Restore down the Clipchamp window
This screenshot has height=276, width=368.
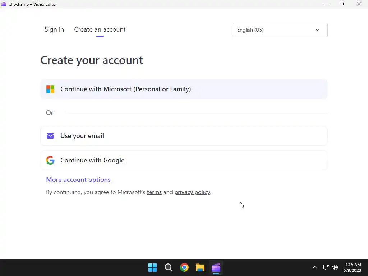(342, 4)
